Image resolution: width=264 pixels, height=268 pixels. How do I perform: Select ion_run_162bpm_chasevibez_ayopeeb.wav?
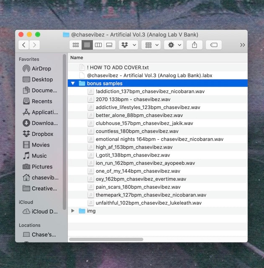[158, 163]
